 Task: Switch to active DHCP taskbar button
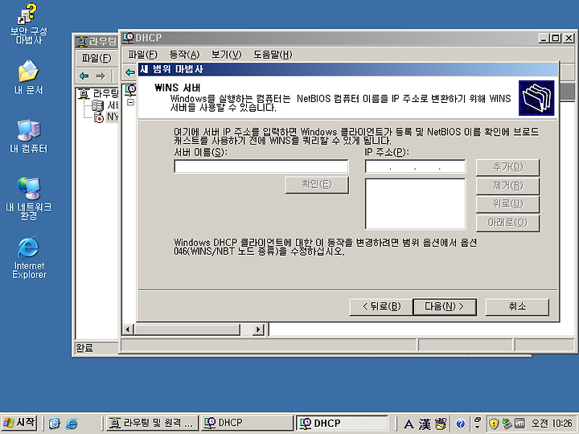(x=343, y=423)
